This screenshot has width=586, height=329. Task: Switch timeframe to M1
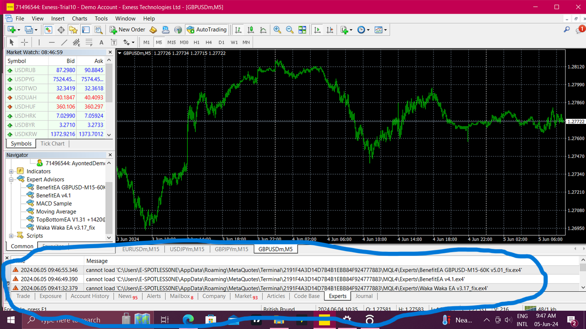coord(146,42)
